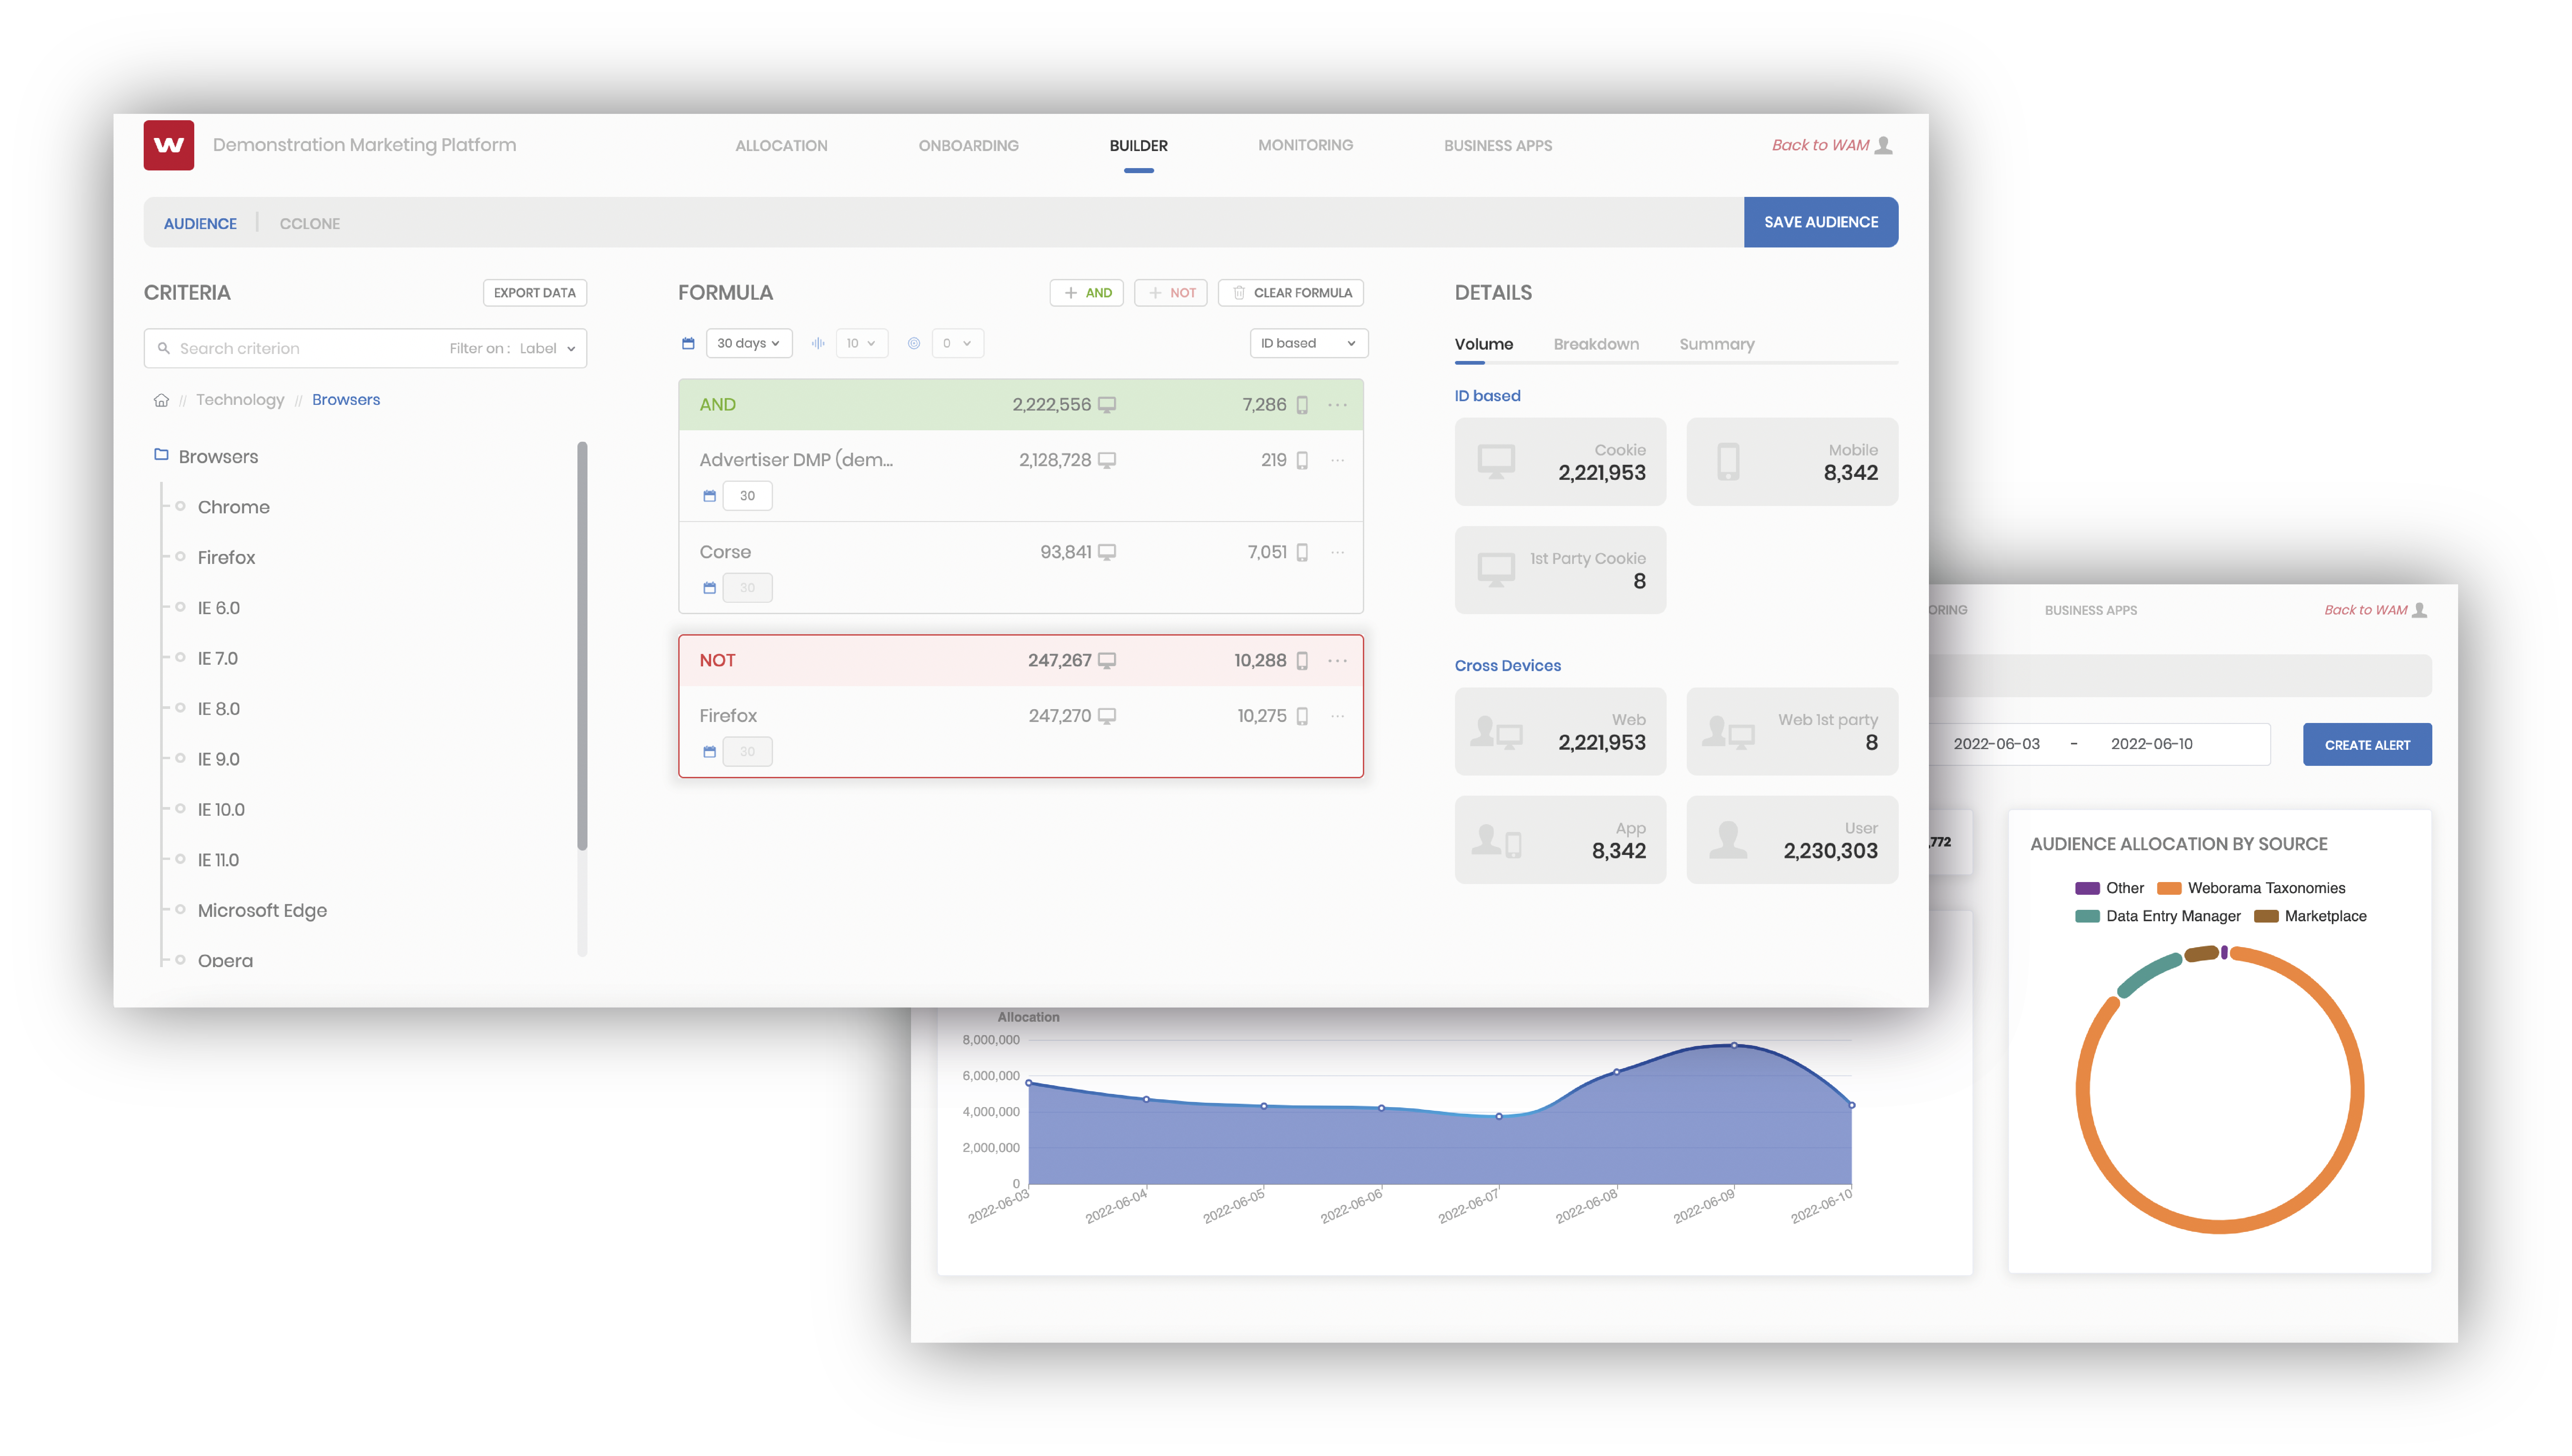Click the Browsers folder icon
The image size is (2572, 1456).
point(161,455)
